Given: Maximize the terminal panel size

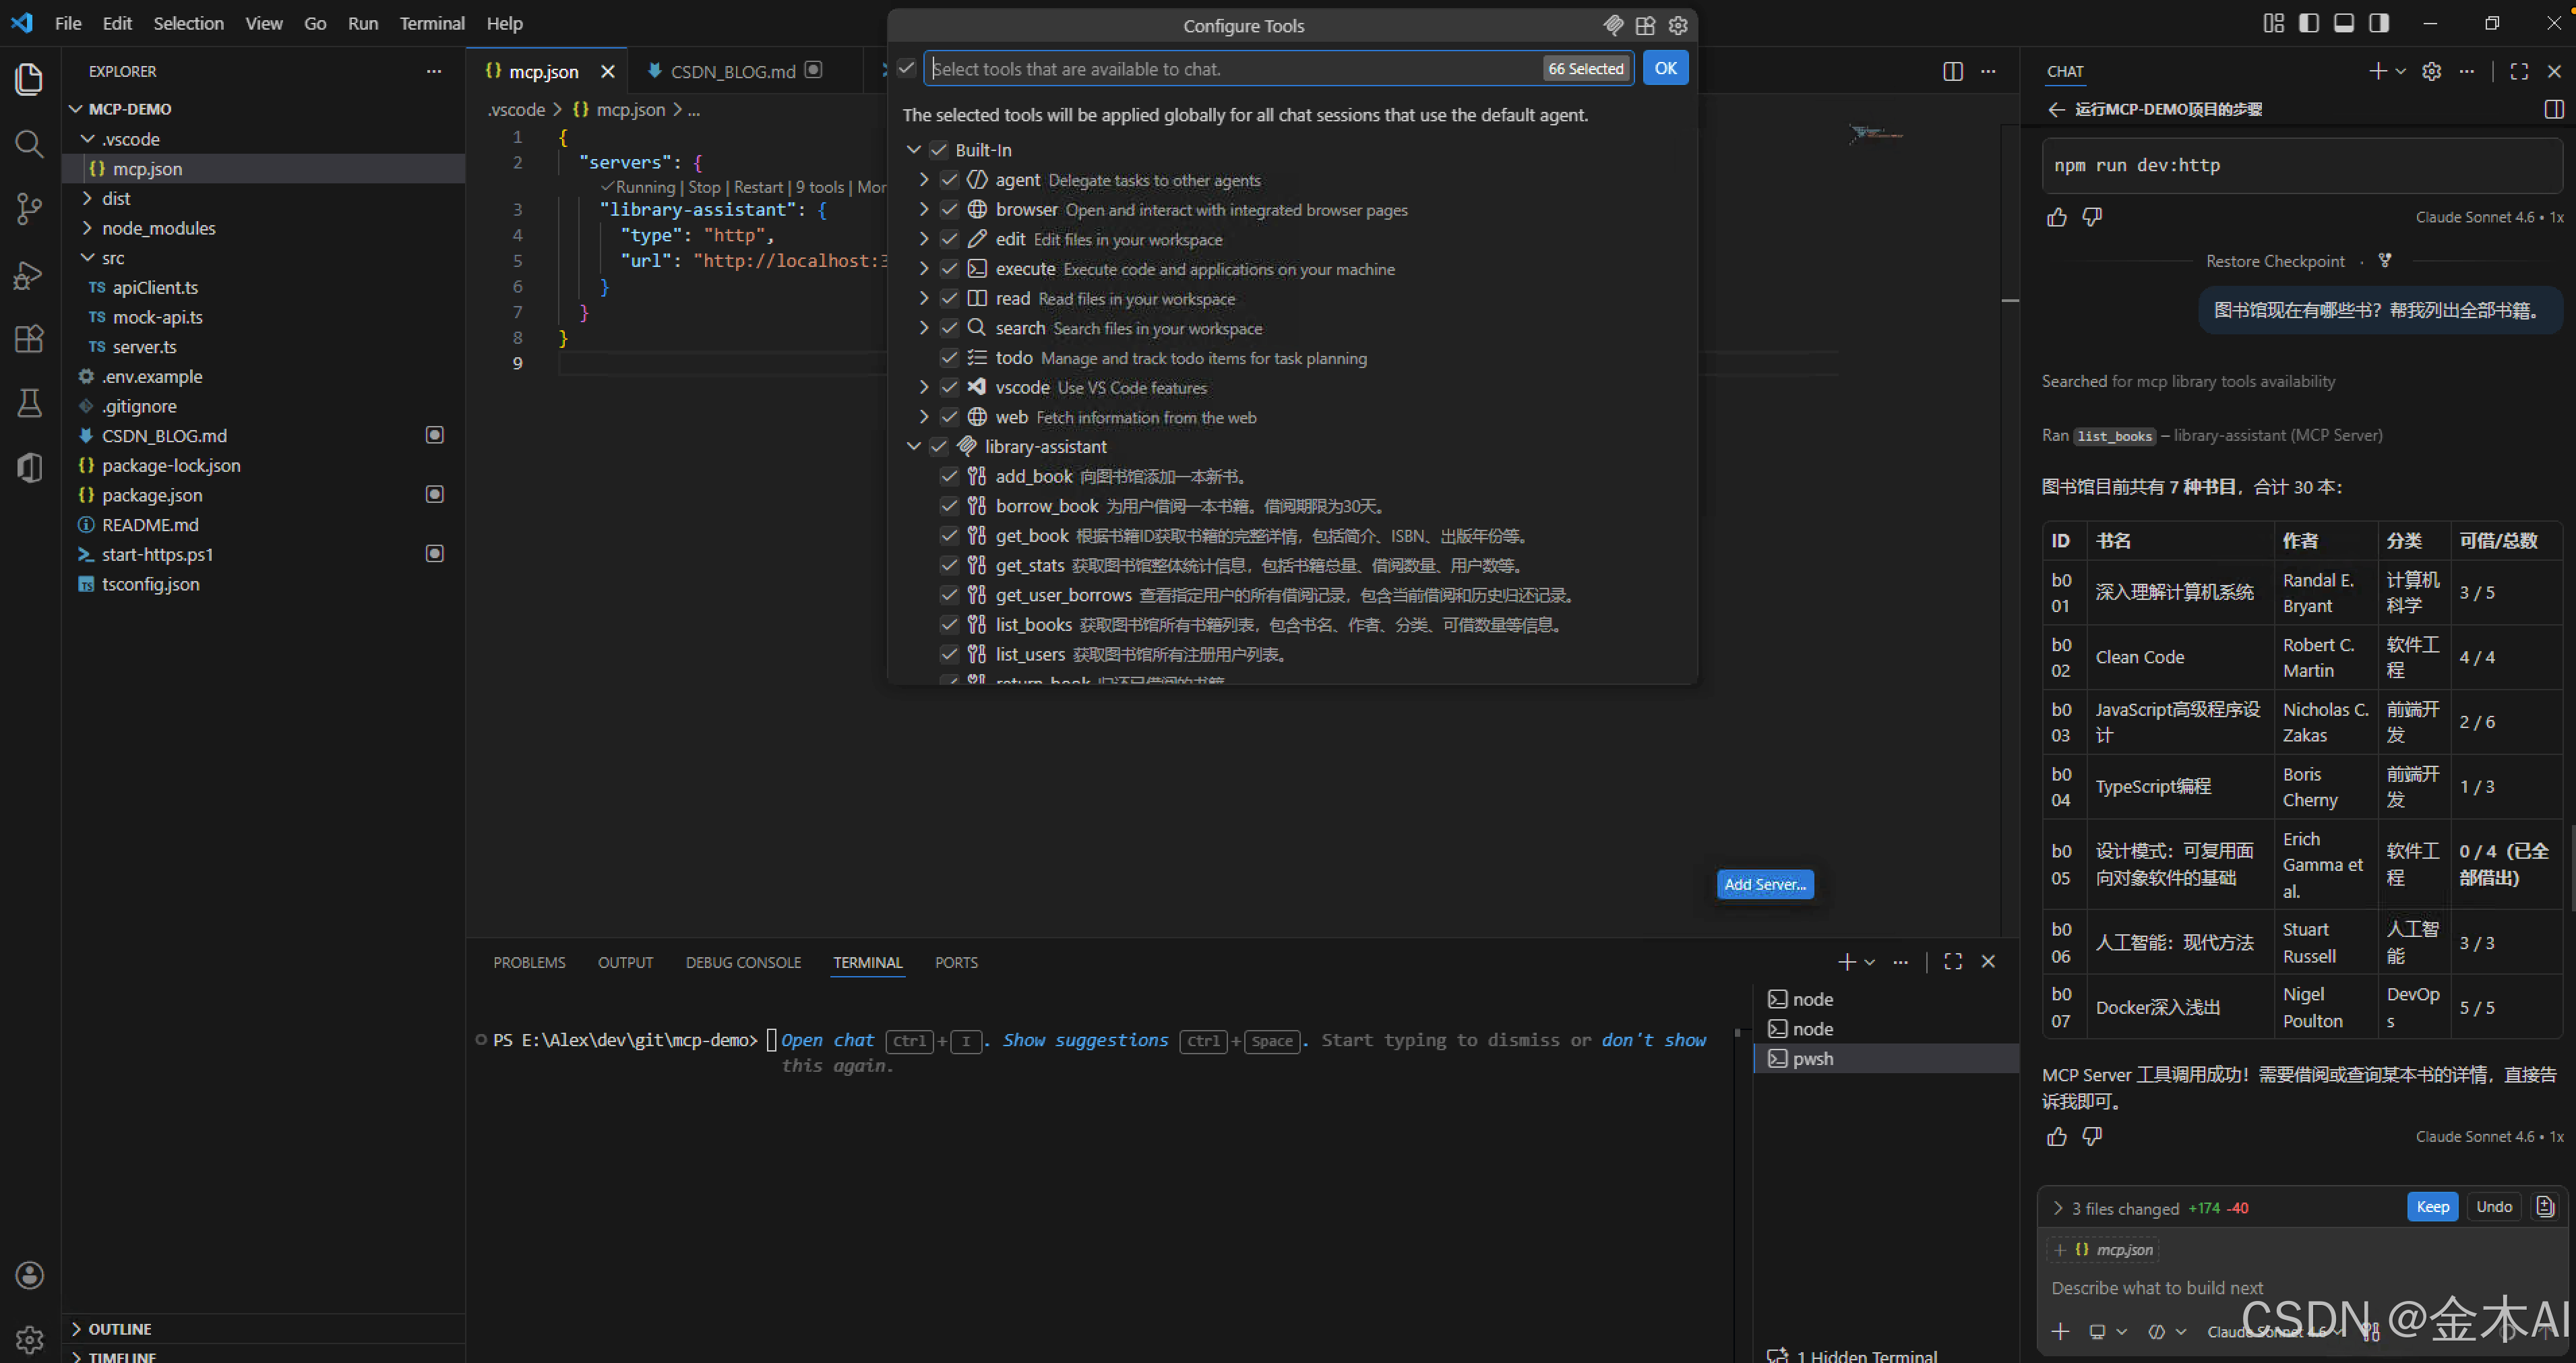Looking at the screenshot, I should [x=1952, y=961].
